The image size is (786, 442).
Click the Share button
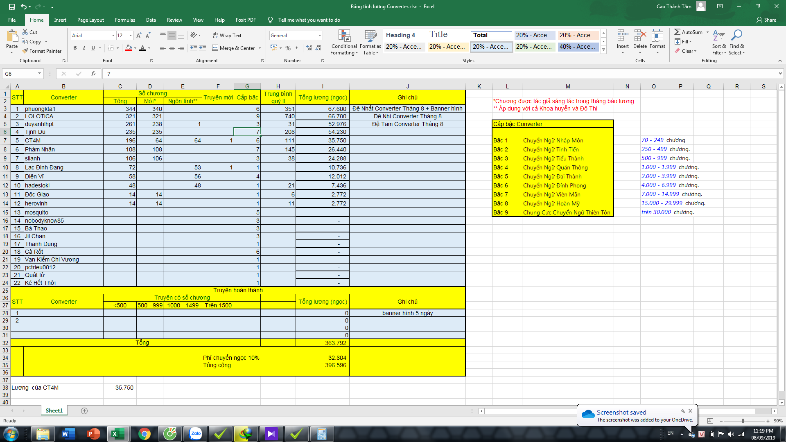click(766, 20)
